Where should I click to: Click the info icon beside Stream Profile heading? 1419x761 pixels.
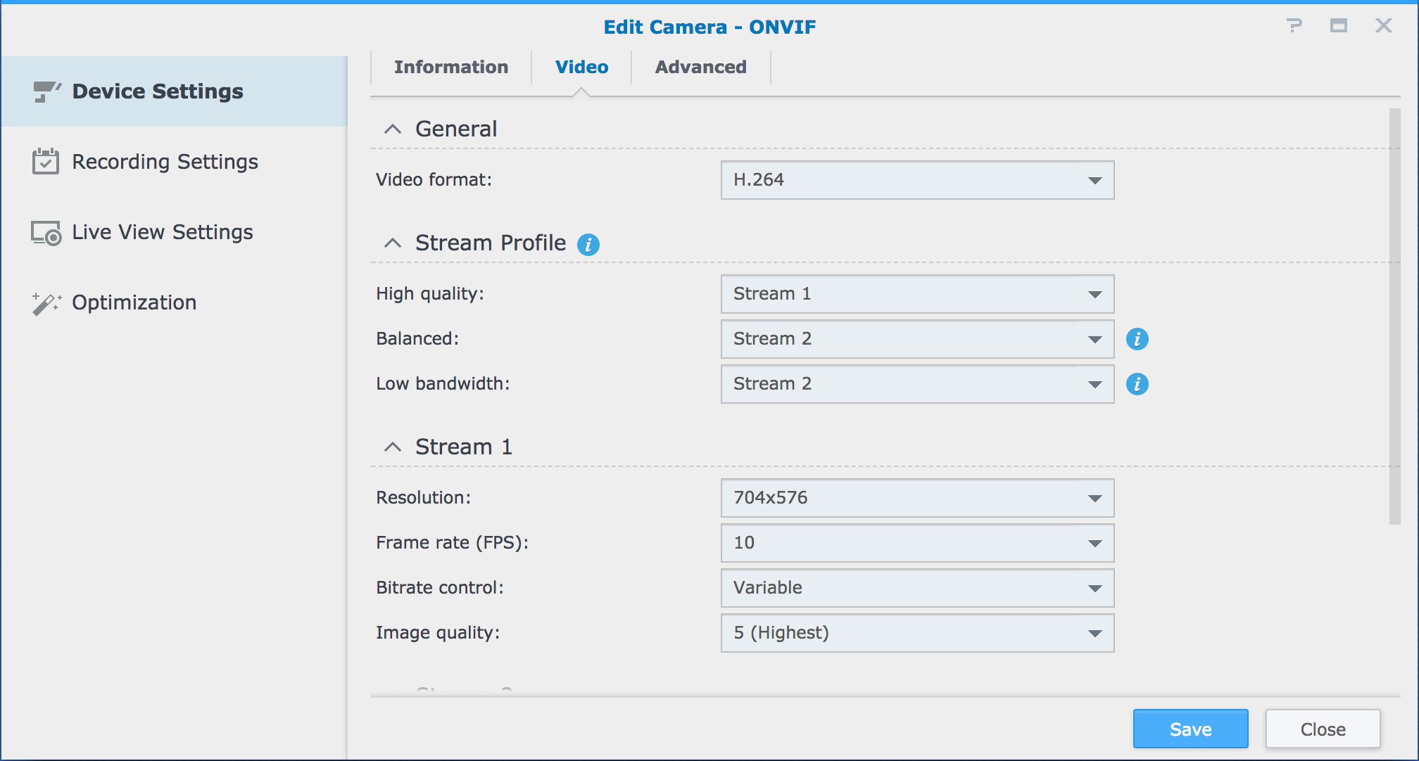coord(588,244)
